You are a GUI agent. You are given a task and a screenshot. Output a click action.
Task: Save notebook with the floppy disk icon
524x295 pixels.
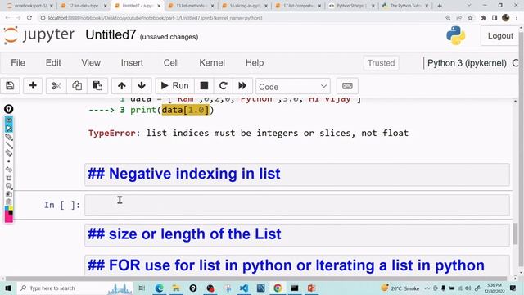click(10, 86)
